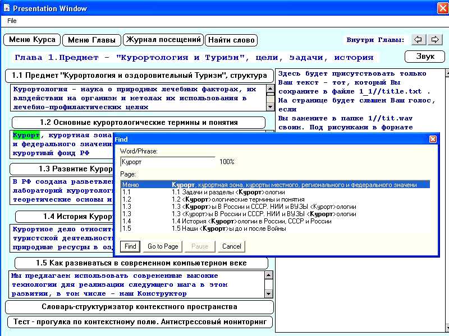449x336 pixels.
Task: Click the Звук sound button
Action: [x=425, y=57]
